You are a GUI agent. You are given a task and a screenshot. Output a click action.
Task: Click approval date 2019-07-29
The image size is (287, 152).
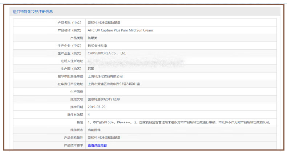tap(97, 107)
